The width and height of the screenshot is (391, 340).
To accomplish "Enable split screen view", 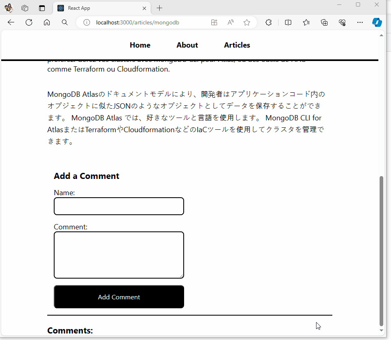I will 288,22.
